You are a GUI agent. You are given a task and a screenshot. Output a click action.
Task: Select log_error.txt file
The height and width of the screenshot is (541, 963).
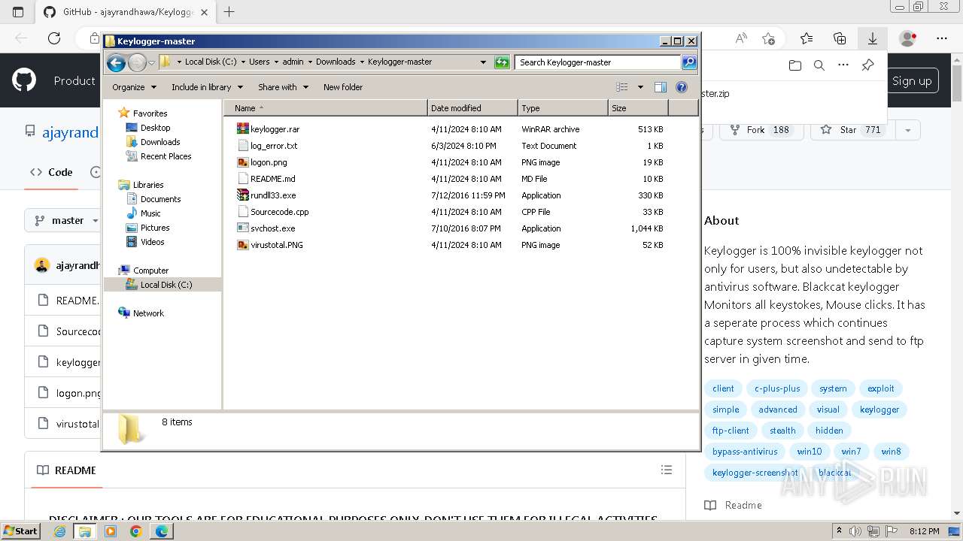pyautogui.click(x=273, y=146)
